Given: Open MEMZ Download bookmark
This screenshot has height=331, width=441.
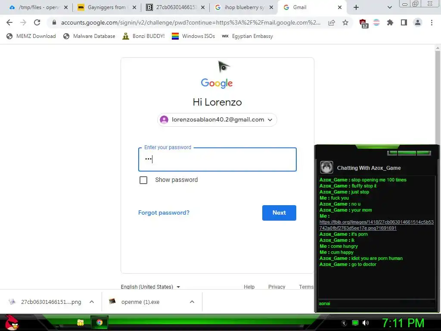Looking at the screenshot, I should [x=31, y=36].
